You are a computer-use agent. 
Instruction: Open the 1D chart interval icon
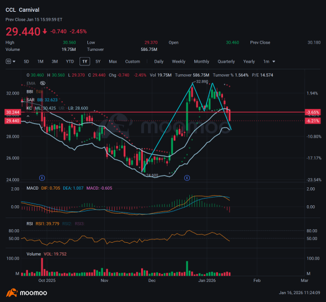coord(8,62)
